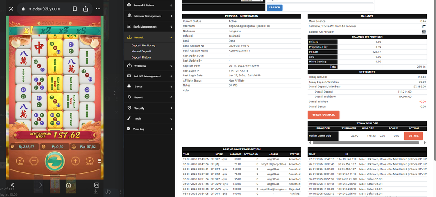Open Deposit Monitoring submenu item

(x=143, y=45)
